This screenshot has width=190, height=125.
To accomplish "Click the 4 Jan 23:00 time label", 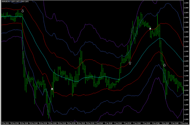I will 175,123.
